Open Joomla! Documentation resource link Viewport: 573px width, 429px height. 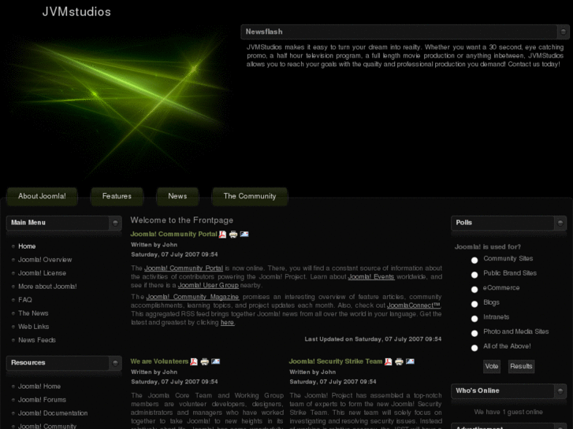(53, 413)
